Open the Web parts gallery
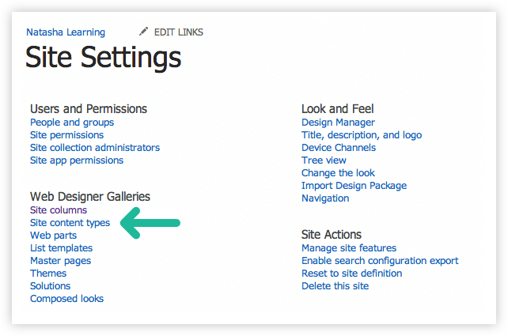 (54, 236)
